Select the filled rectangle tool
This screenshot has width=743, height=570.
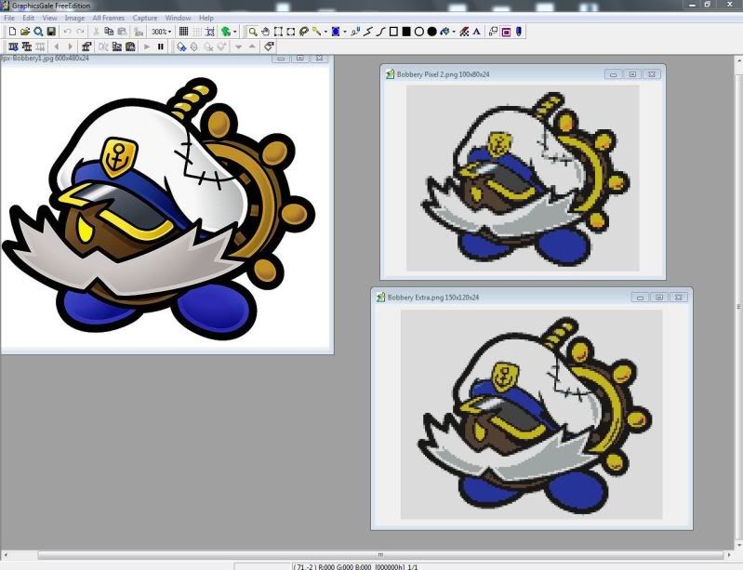(406, 32)
